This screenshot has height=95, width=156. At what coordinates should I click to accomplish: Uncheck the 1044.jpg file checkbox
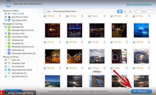coord(90,42)
